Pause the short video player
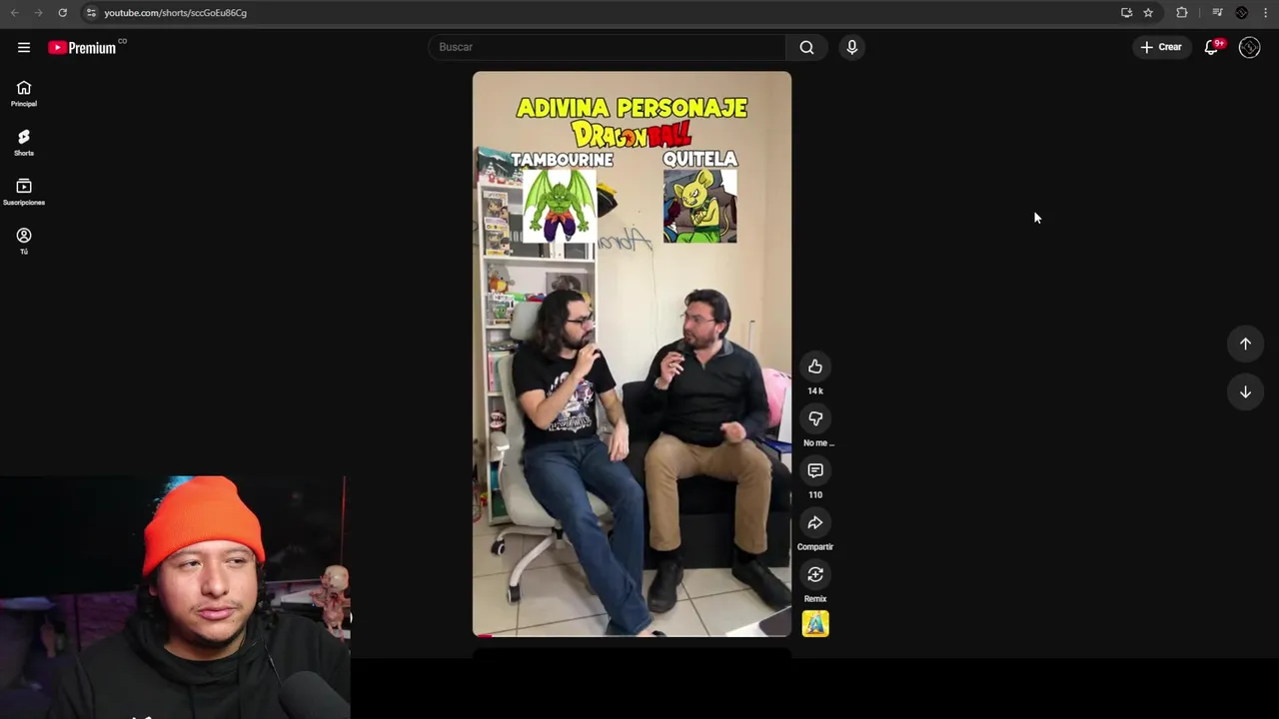 tap(632, 354)
